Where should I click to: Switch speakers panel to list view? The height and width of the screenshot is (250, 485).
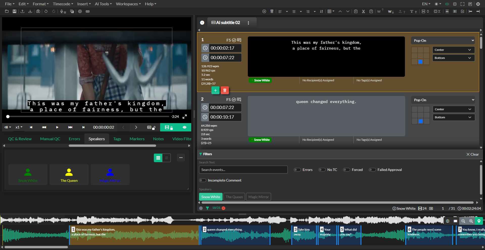coord(166,158)
